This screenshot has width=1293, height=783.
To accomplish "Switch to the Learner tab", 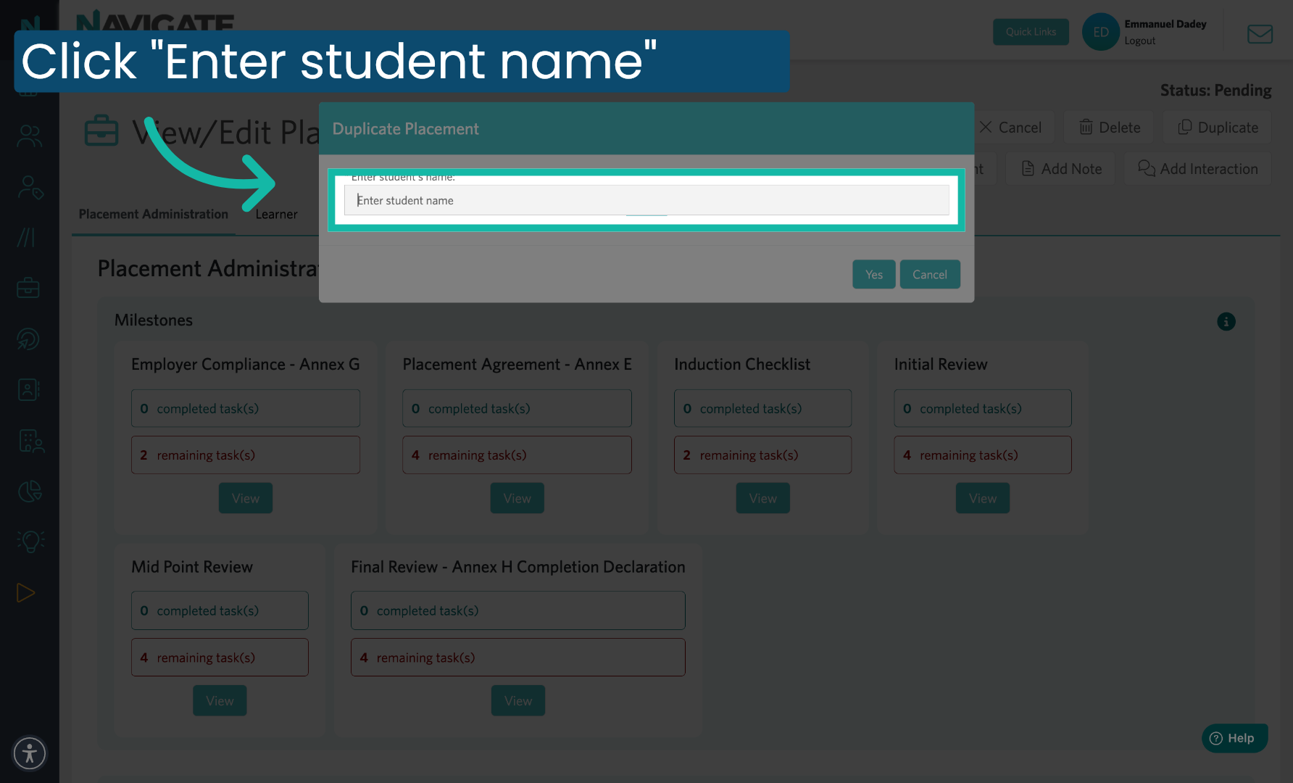I will (276, 214).
